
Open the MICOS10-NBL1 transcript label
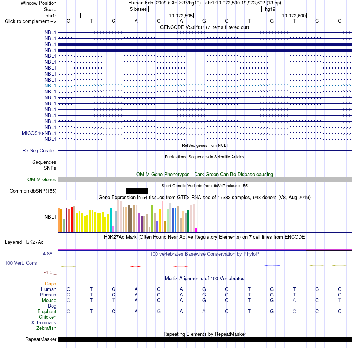[39, 133]
